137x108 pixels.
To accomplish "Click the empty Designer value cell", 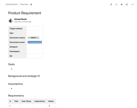I will pyautogui.click(x=35, y=47).
